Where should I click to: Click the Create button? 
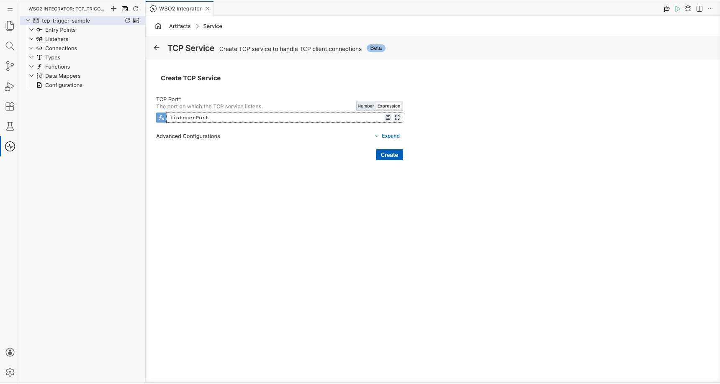389,155
